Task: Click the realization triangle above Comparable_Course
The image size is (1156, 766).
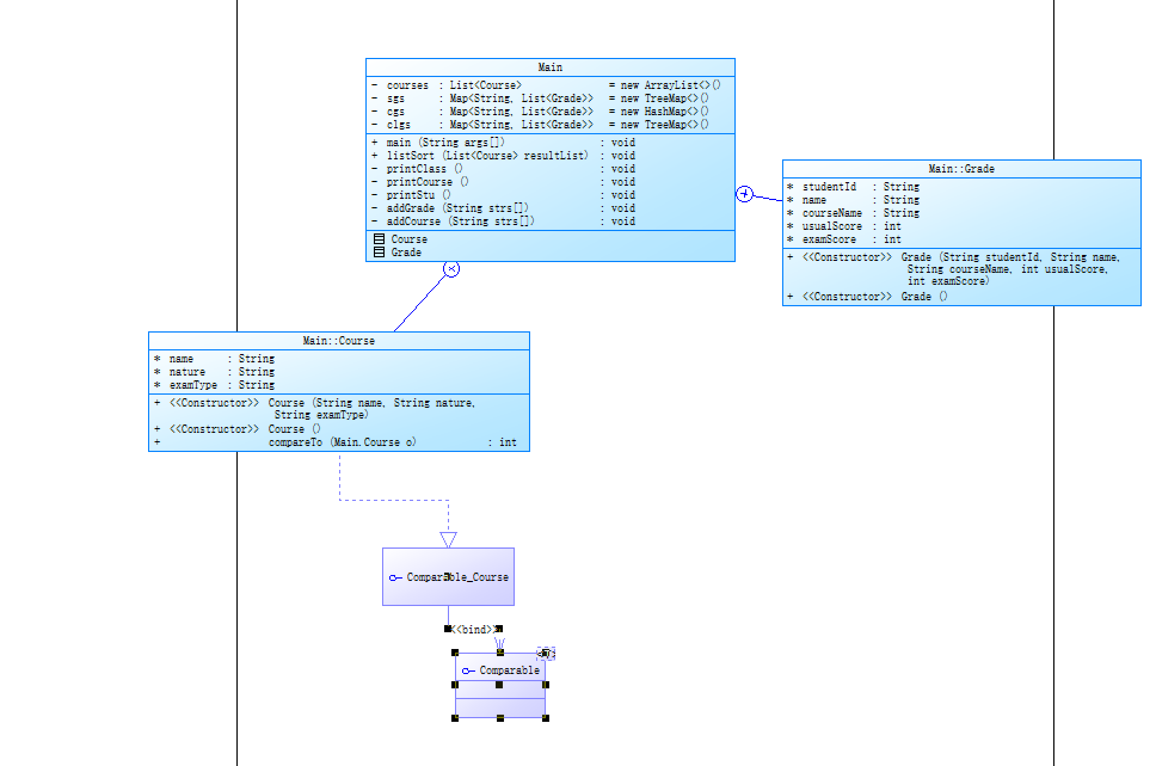Action: point(448,539)
